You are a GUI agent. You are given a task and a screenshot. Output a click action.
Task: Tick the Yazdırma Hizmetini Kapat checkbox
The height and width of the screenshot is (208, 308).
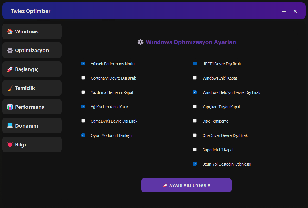[83, 92]
